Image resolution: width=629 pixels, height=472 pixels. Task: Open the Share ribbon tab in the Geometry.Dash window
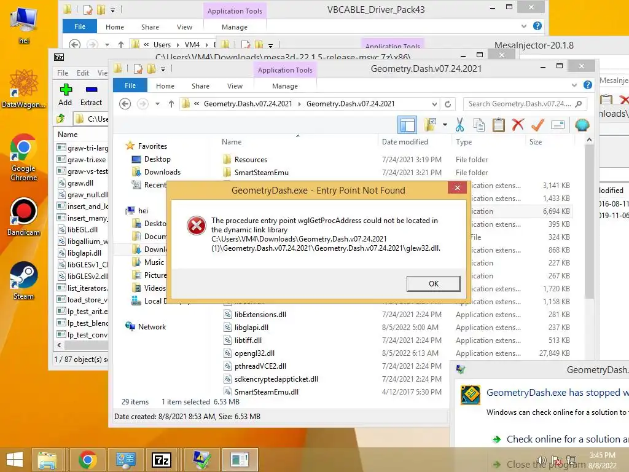[x=201, y=86]
